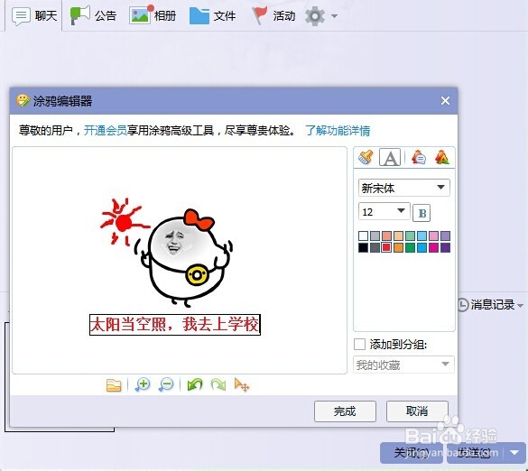Select the paintbrush doodle tool
The image size is (528, 471).
[x=366, y=157]
